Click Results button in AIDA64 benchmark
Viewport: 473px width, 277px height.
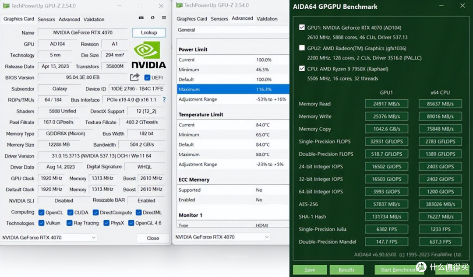point(346,270)
